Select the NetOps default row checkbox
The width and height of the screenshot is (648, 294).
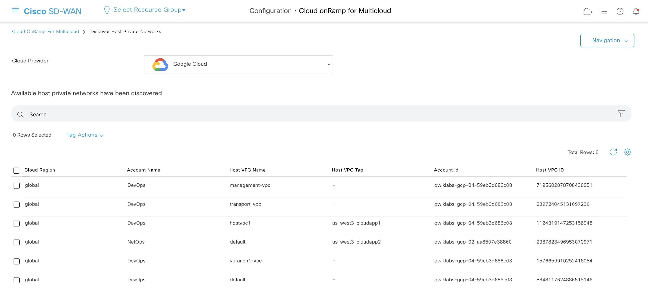pyautogui.click(x=17, y=242)
